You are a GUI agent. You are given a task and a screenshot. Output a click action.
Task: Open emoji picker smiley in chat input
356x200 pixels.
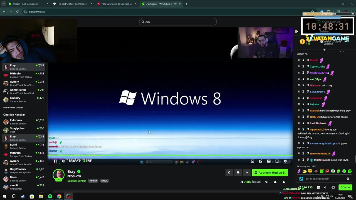[x=348, y=179]
